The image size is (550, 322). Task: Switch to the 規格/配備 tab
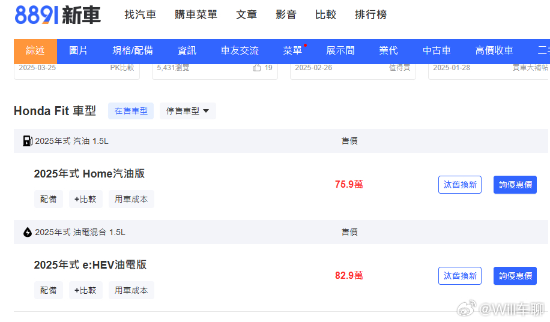(x=133, y=51)
